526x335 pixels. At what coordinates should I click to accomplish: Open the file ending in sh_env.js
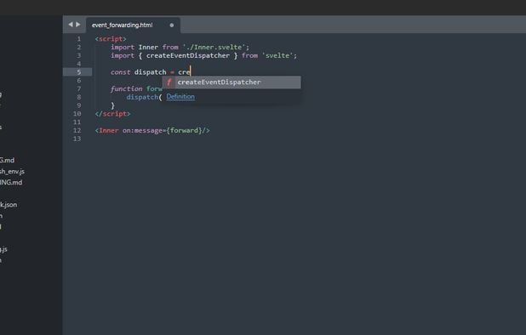click(x=12, y=172)
